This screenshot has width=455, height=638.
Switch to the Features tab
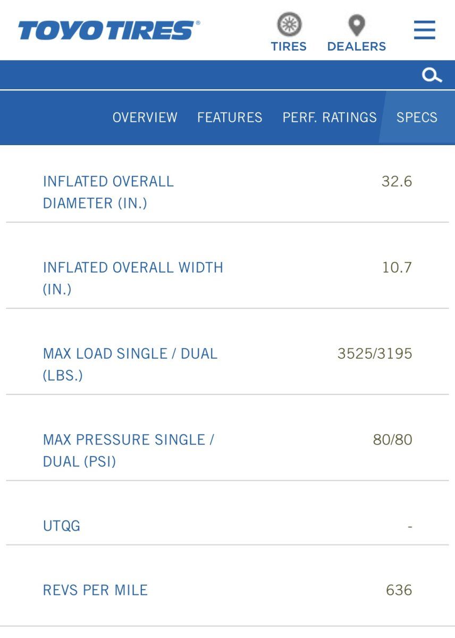point(230,117)
